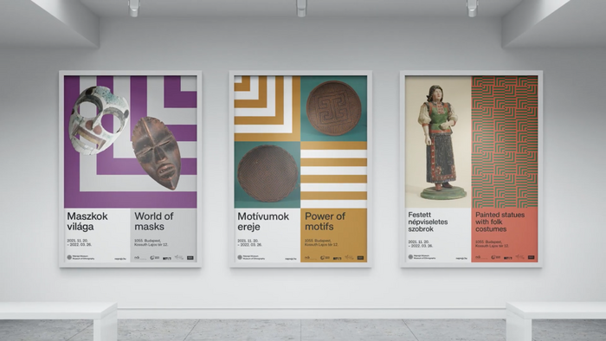
Task: Click the Budapest address on masks poster
Action: point(151,242)
